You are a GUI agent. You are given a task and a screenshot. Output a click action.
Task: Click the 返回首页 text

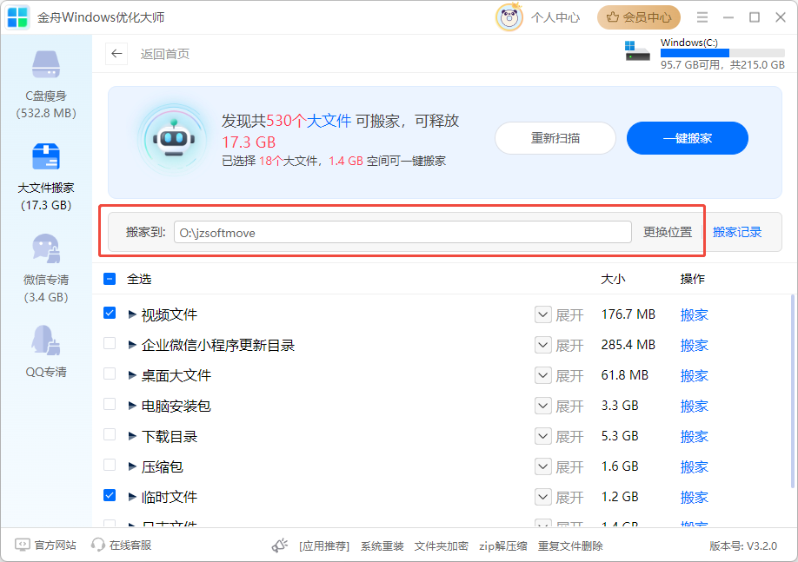coord(165,54)
